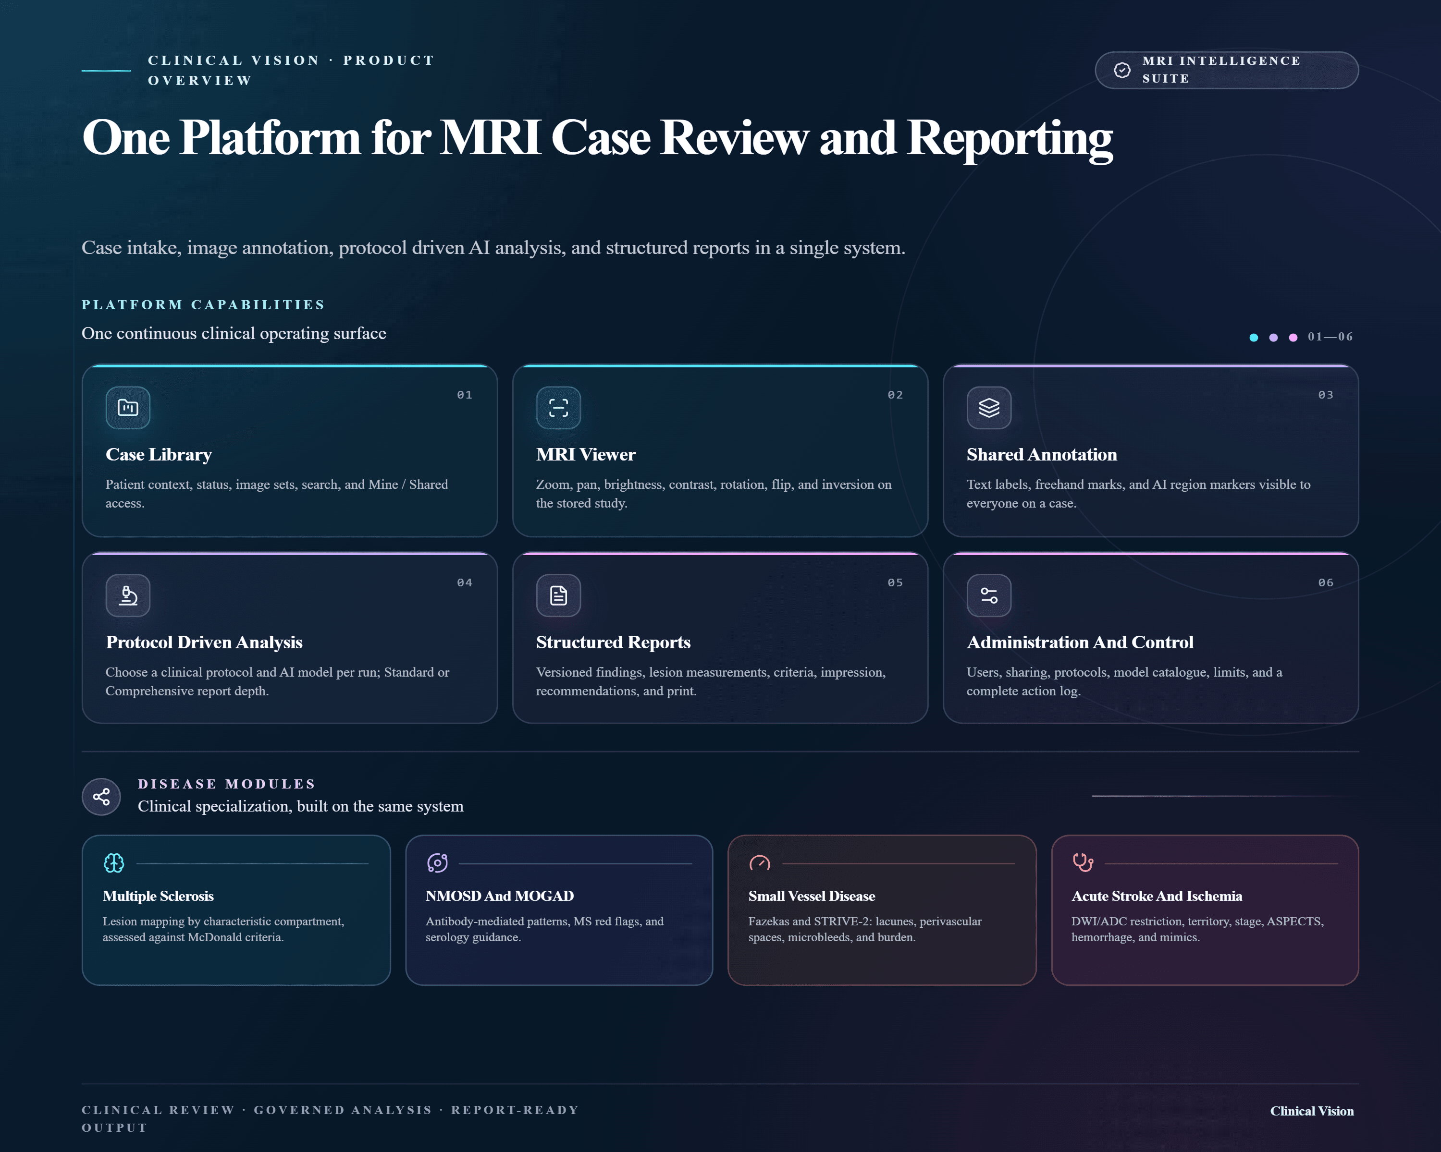Click the pink pagination dot
1441x1152 pixels.
[1293, 337]
